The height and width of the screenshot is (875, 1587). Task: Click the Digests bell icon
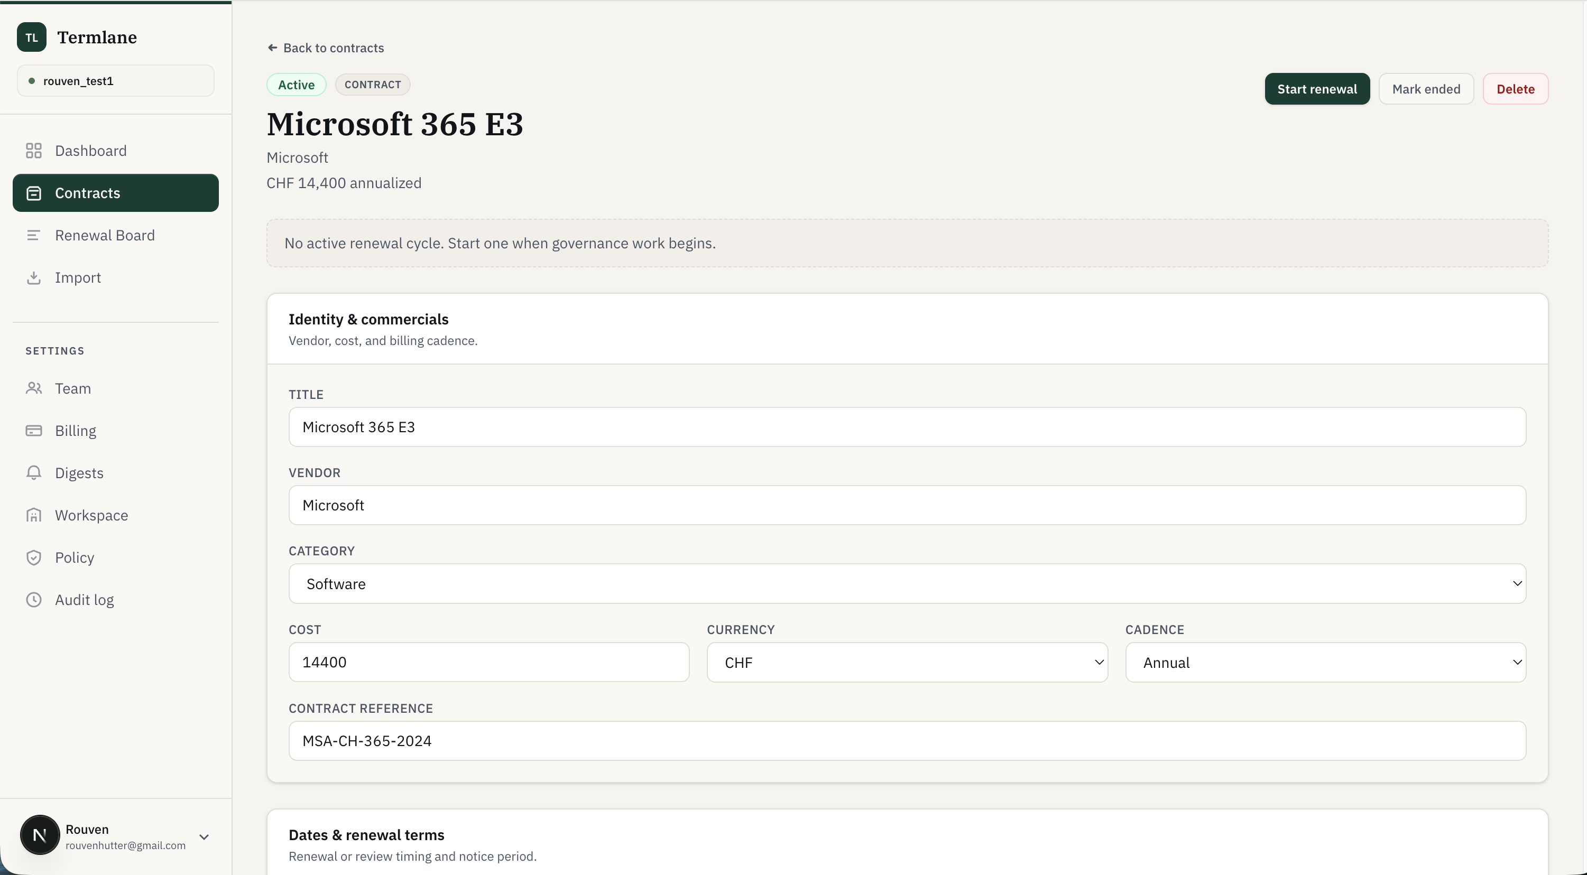tap(34, 473)
